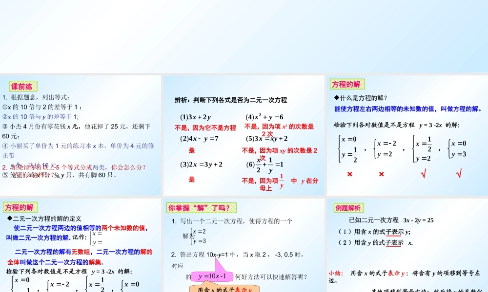488x292 pixels.
Task: Click the text ◆二元一次方程的解的定义
Action: click(44, 219)
